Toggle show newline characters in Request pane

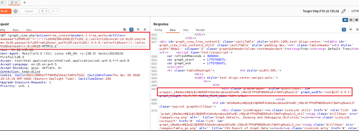[138, 30]
